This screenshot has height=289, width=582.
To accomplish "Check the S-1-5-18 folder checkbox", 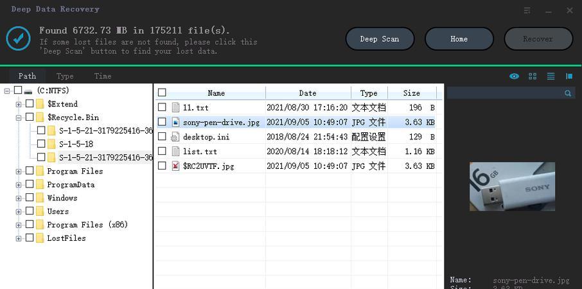I will pyautogui.click(x=41, y=144).
